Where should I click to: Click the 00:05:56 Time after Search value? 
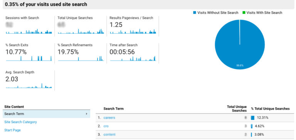[x=122, y=52]
